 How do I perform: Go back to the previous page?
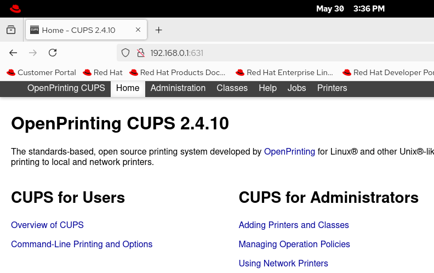coord(13,53)
